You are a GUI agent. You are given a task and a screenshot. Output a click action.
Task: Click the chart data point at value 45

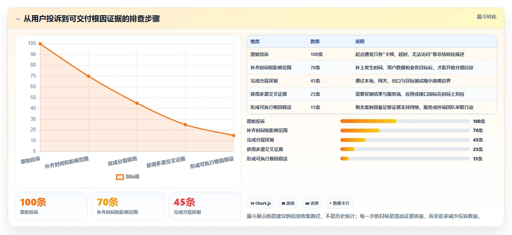tap(137, 103)
